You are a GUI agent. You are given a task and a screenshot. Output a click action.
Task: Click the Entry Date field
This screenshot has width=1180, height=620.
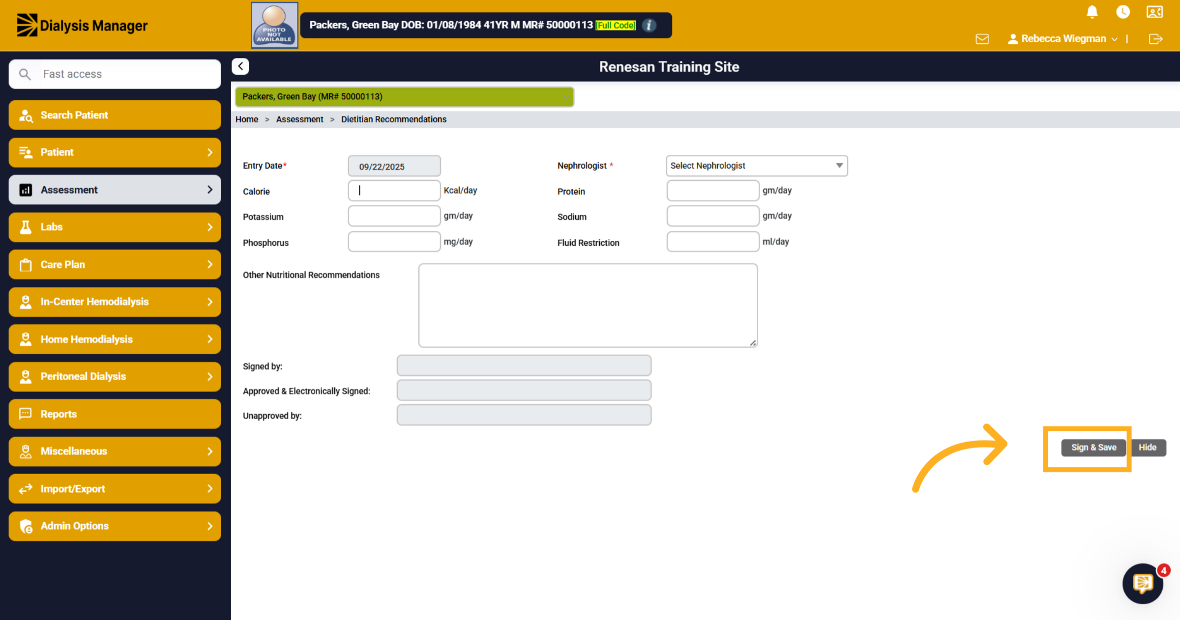tap(394, 166)
